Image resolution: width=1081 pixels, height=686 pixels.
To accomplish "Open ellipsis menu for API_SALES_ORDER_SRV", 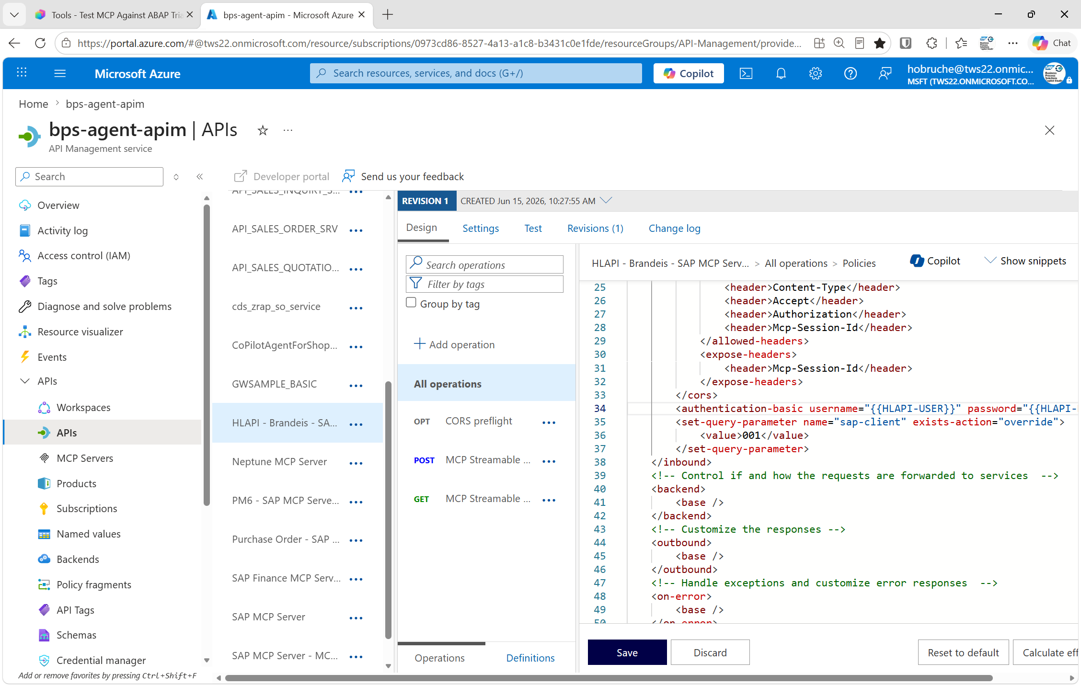I will [x=356, y=230].
